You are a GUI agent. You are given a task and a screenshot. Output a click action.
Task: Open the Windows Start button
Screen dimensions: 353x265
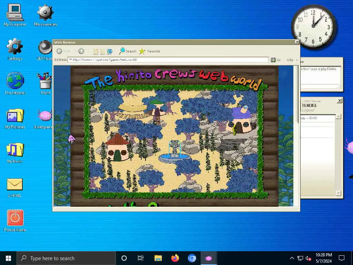point(8,258)
